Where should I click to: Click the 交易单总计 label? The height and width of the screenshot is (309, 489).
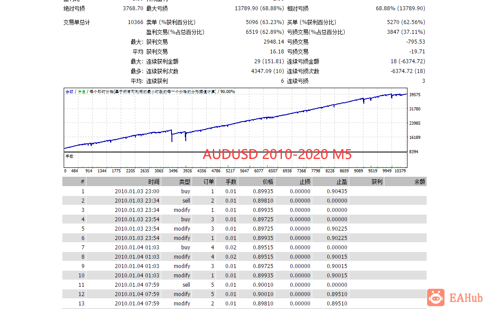(x=77, y=22)
